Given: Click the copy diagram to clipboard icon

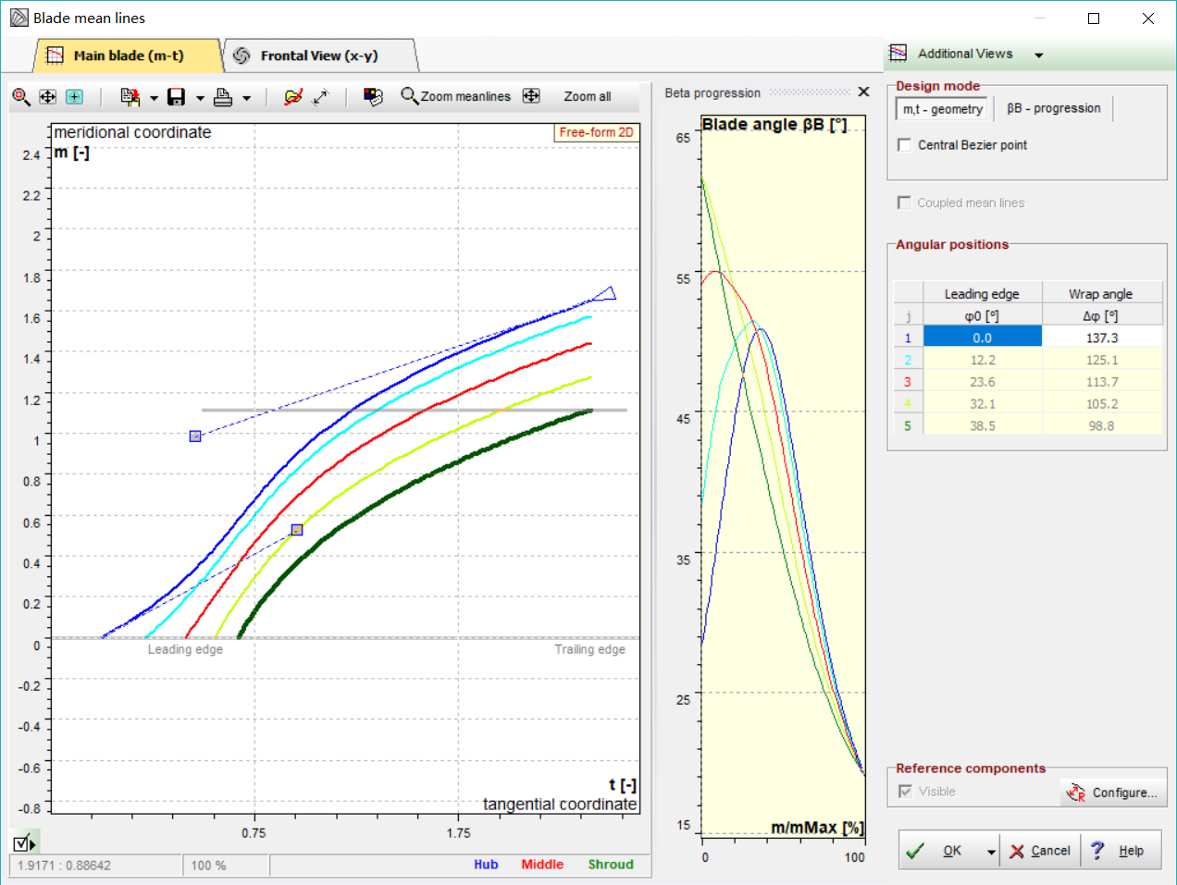Looking at the screenshot, I should tap(130, 97).
